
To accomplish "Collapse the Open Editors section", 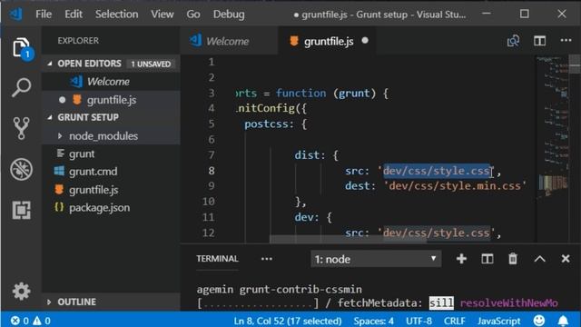I will (x=49, y=64).
